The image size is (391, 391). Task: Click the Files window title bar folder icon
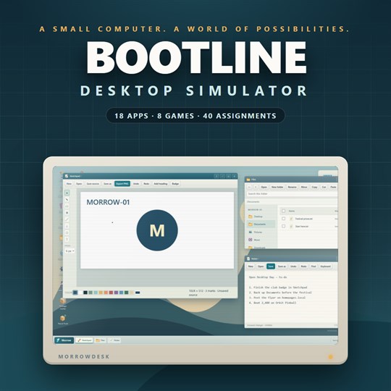[248, 180]
